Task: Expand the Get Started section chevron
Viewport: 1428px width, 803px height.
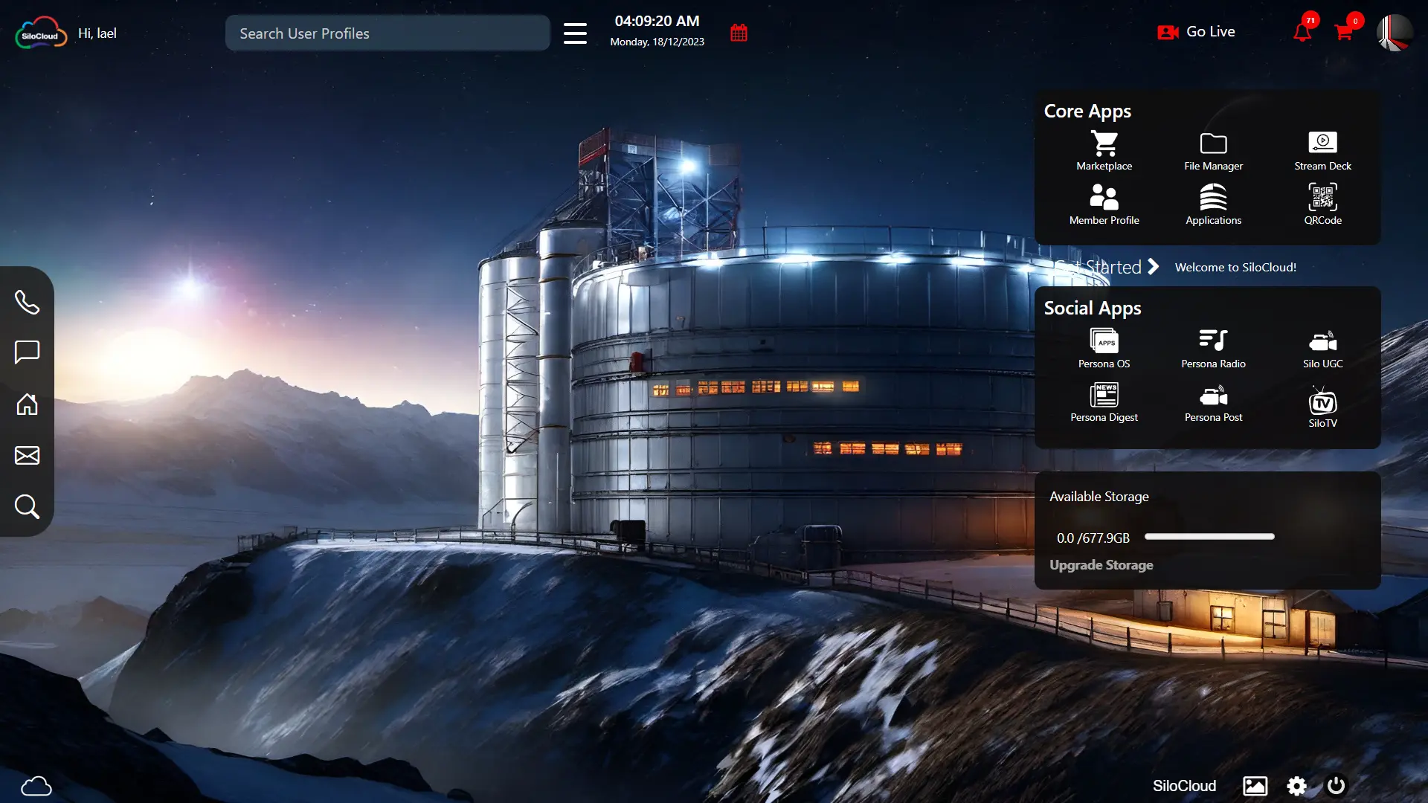Action: [1153, 266]
